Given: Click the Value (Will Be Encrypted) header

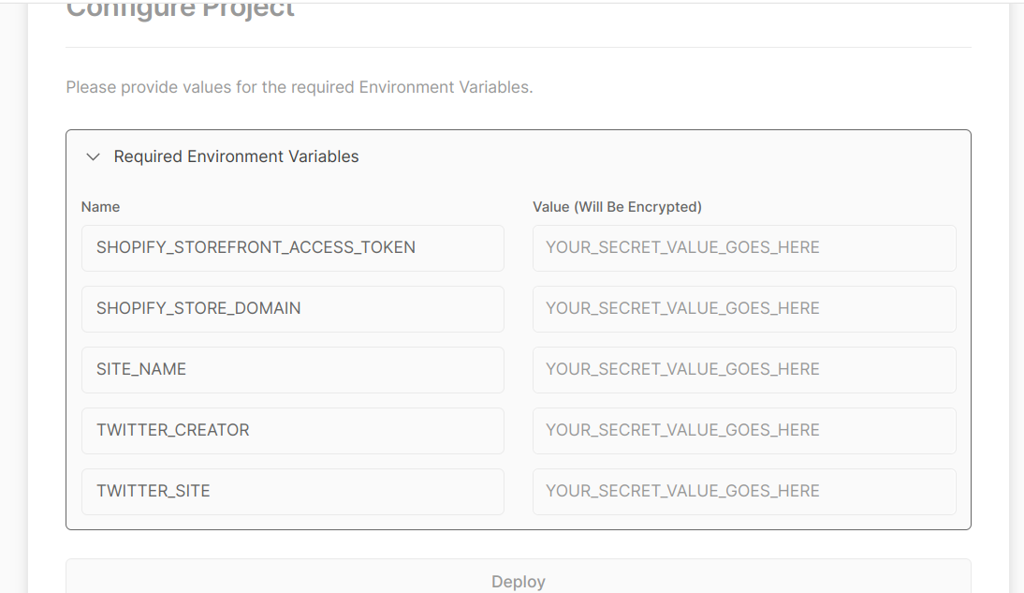Looking at the screenshot, I should click(617, 206).
